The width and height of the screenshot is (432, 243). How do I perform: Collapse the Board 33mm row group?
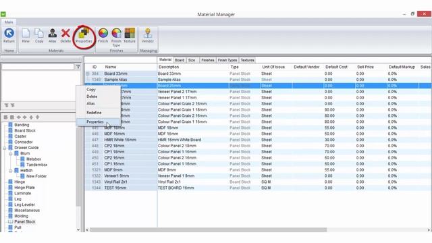click(88, 74)
